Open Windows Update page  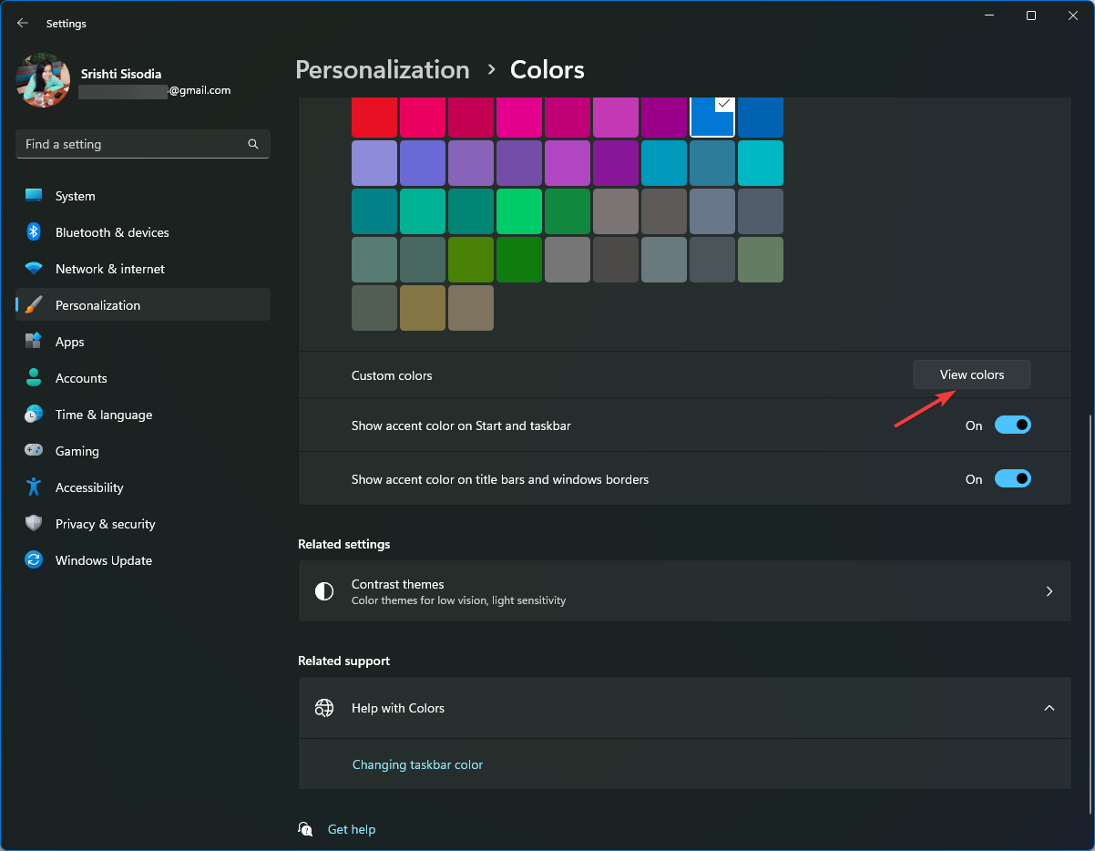[x=143, y=560]
